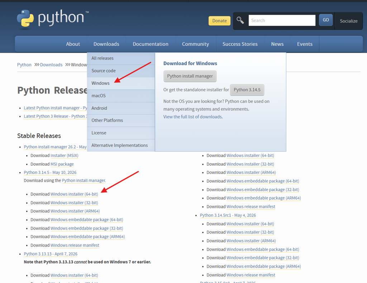Go to Downloads breadcrumb link
Screen dimensions: 367x283
coord(51,65)
